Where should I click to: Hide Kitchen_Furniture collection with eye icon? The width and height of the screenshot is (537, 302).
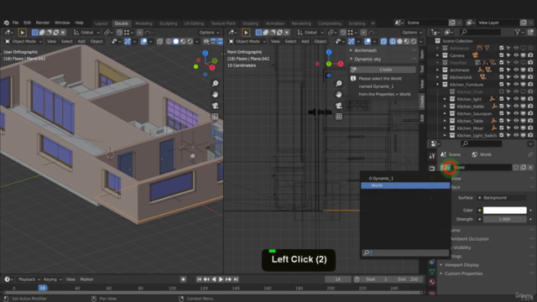pyautogui.click(x=516, y=85)
